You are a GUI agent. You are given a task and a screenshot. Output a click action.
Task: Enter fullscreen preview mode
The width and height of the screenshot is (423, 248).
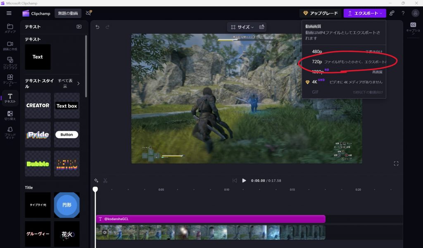click(396, 164)
